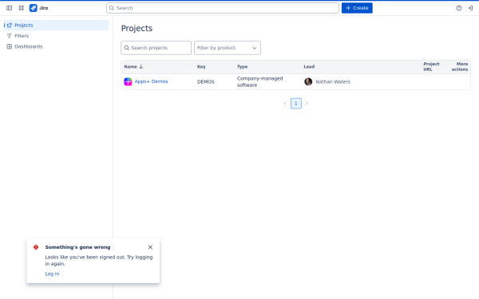Open the help question mark icon
Image resolution: width=479 pixels, height=299 pixels.
coord(459,8)
